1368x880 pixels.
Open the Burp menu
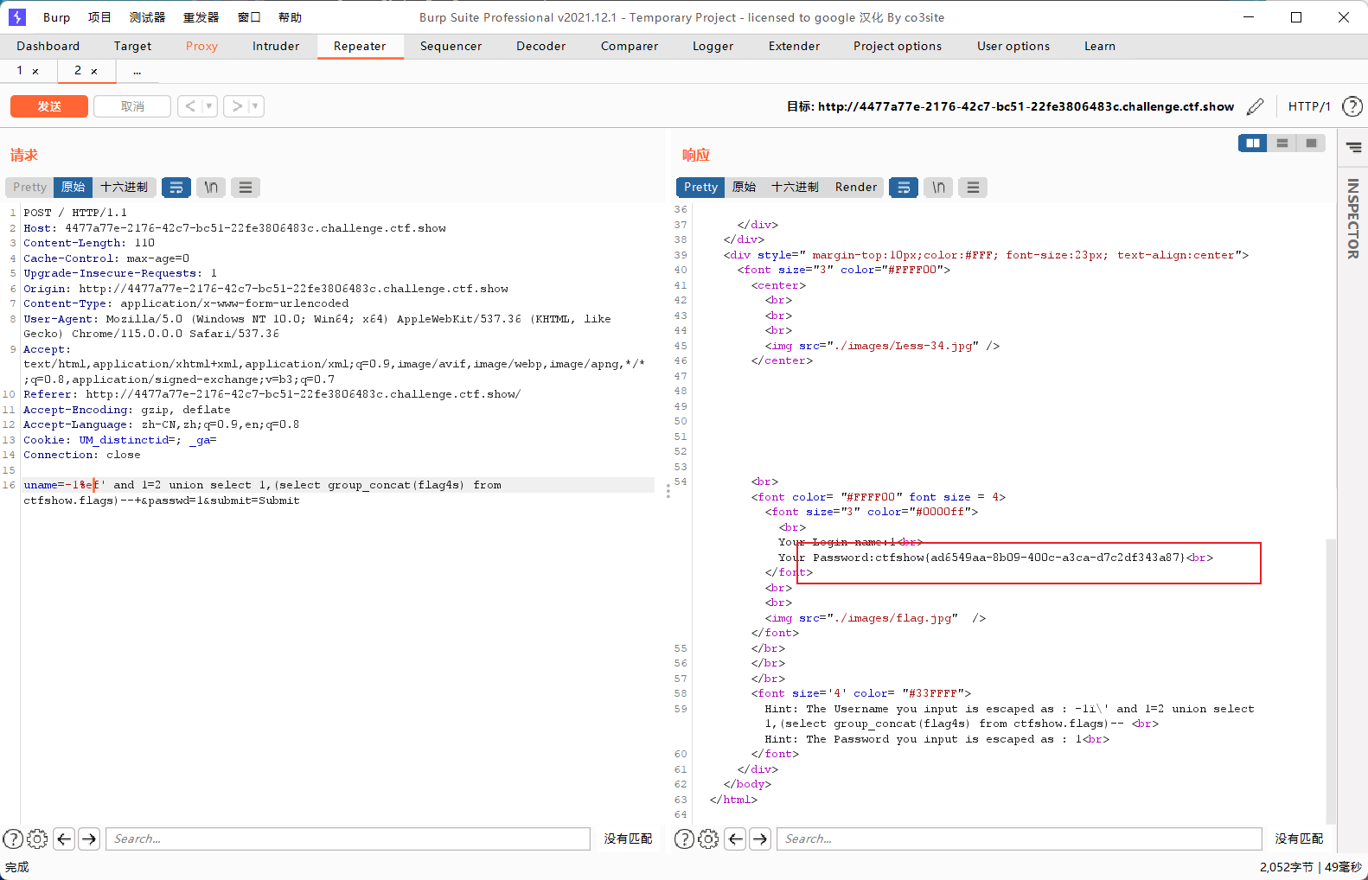[x=56, y=17]
